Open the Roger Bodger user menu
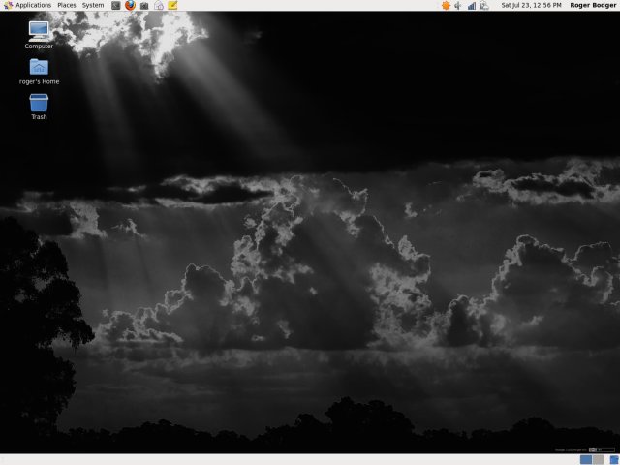The width and height of the screenshot is (620, 465). click(593, 5)
